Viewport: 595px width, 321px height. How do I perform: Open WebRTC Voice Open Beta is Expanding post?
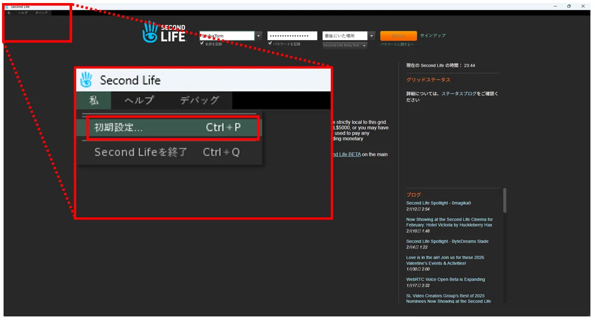pyautogui.click(x=446, y=279)
